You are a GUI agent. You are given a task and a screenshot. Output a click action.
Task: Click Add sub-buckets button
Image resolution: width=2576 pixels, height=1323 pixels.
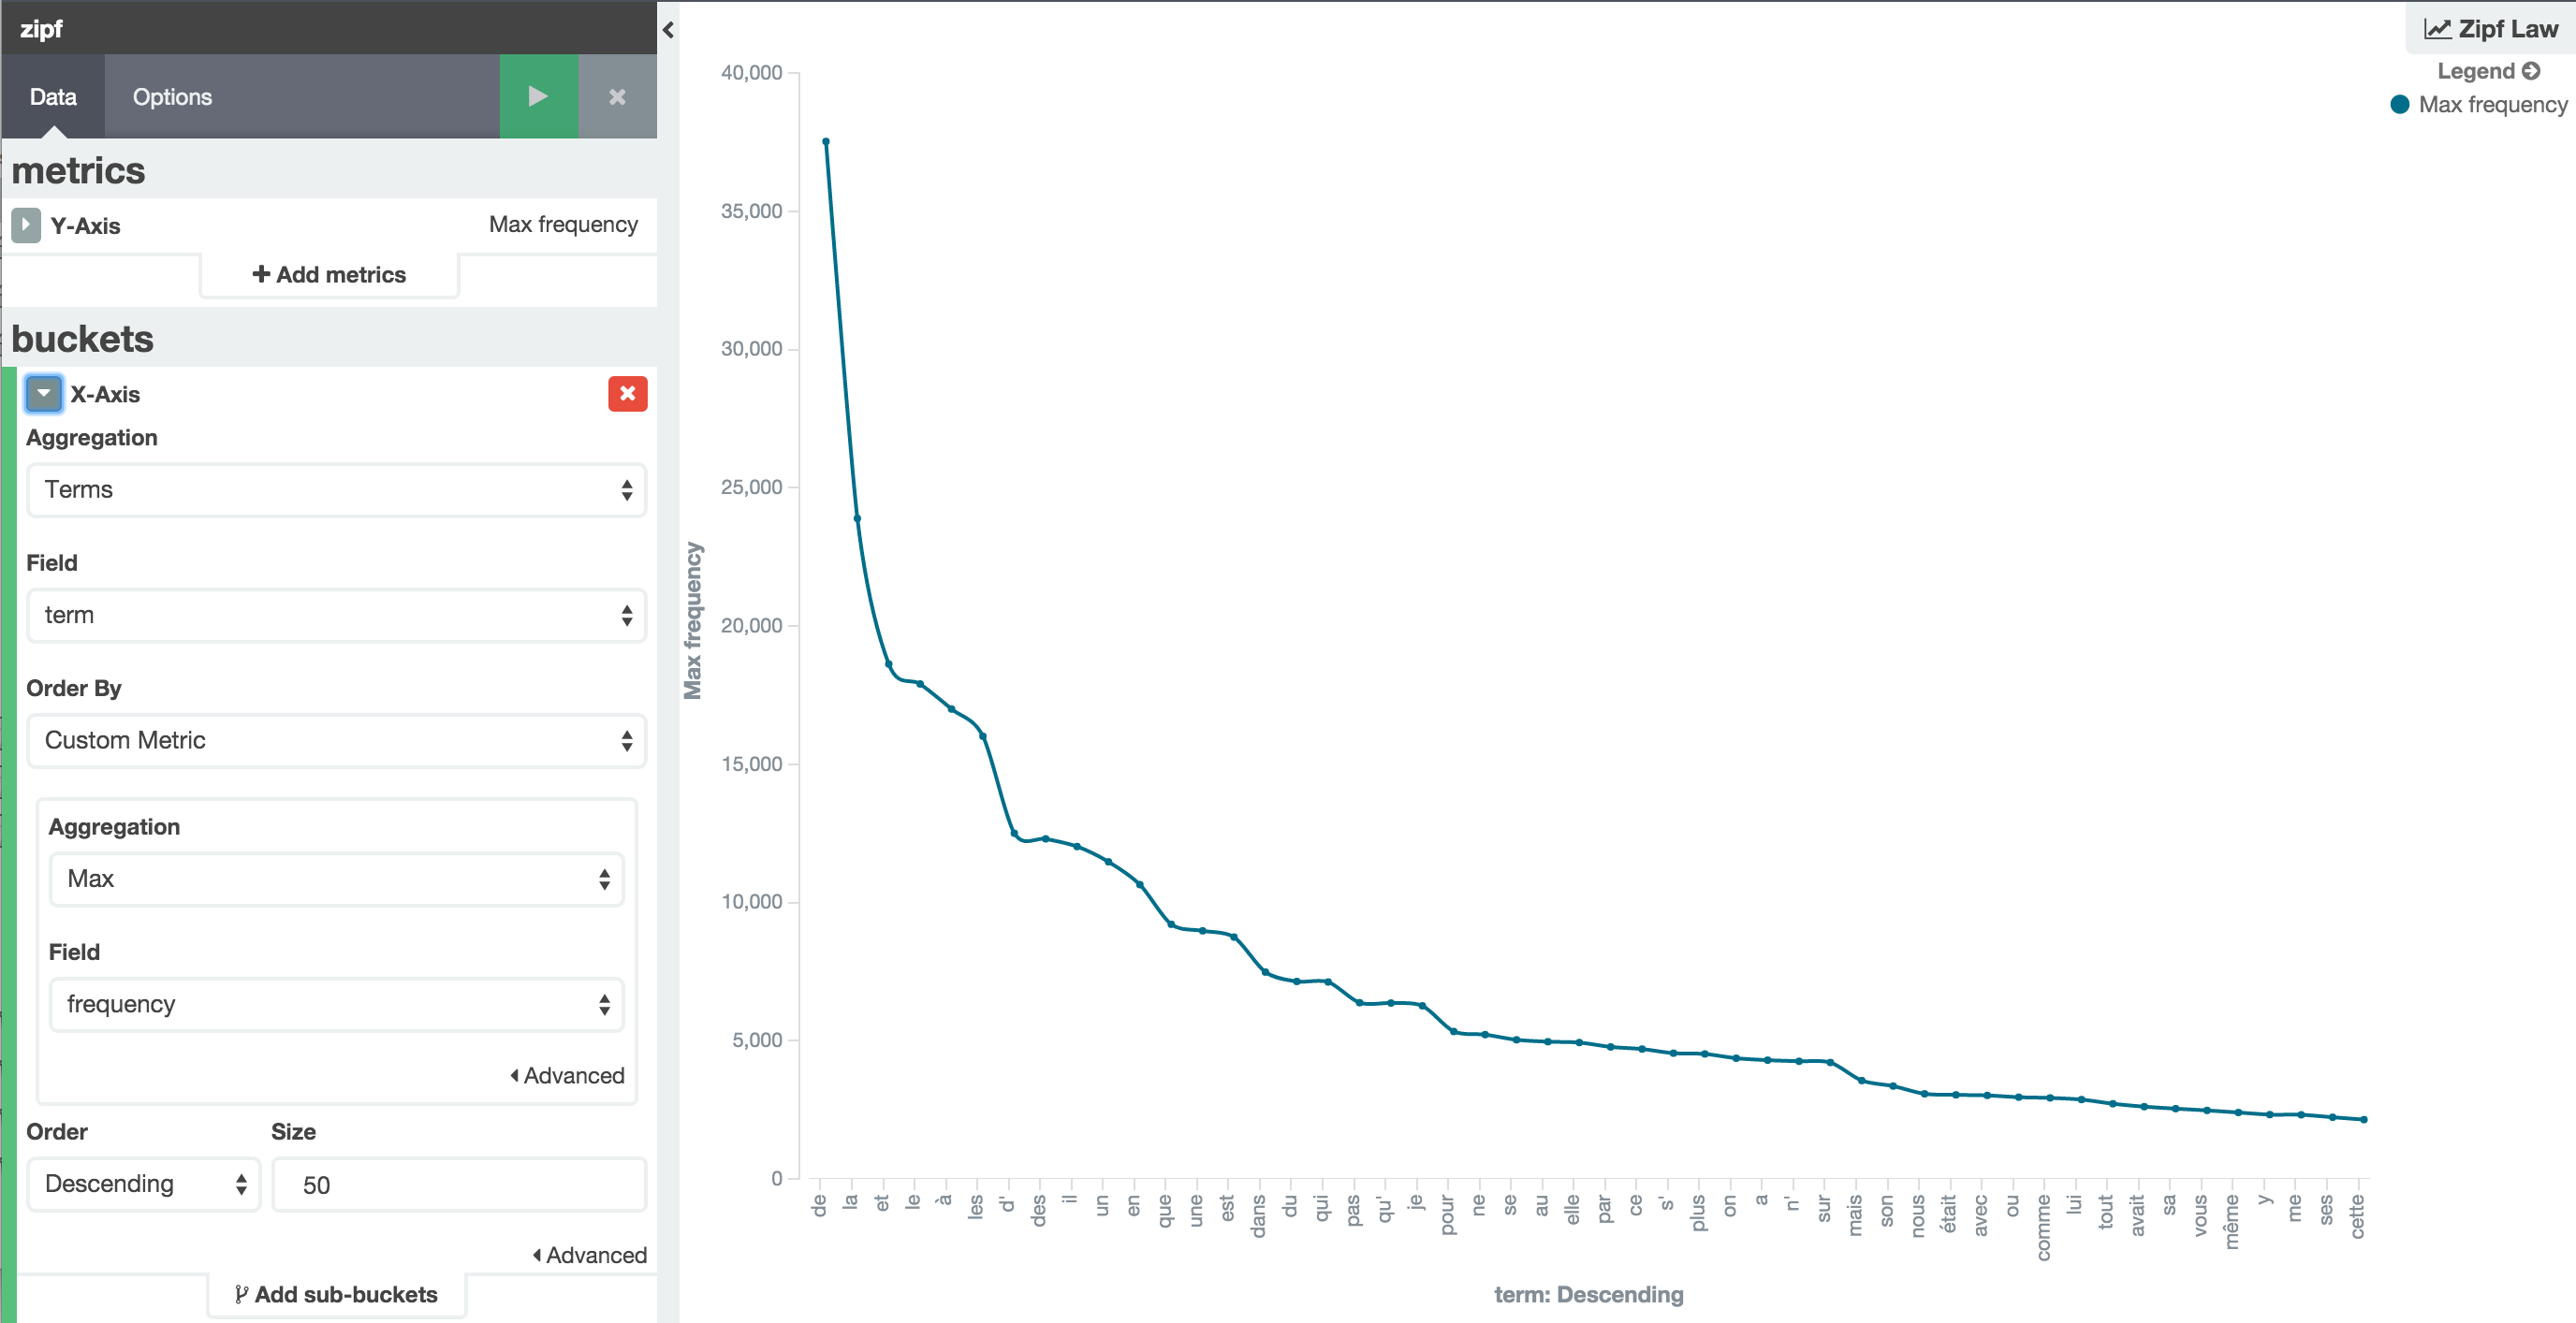pos(330,1293)
